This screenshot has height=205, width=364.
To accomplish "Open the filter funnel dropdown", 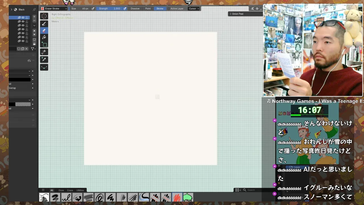I will point(33,49).
